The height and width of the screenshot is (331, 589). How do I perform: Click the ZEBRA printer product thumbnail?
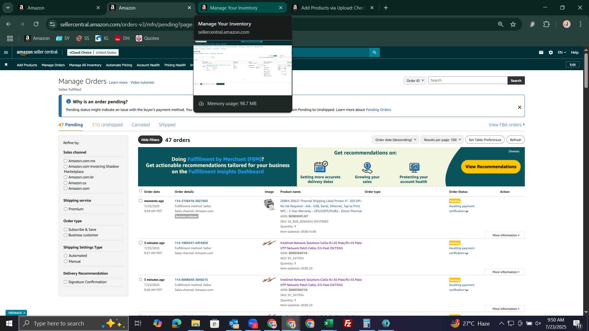[269, 205]
